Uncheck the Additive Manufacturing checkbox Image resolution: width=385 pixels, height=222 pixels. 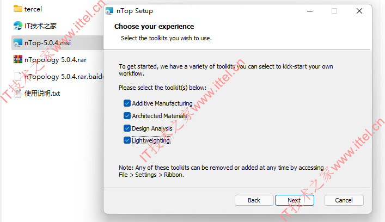pyautogui.click(x=127, y=103)
